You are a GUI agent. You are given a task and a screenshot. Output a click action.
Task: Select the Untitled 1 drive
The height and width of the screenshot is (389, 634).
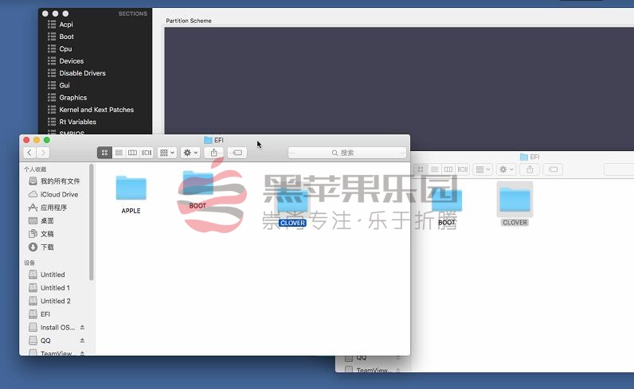point(54,288)
